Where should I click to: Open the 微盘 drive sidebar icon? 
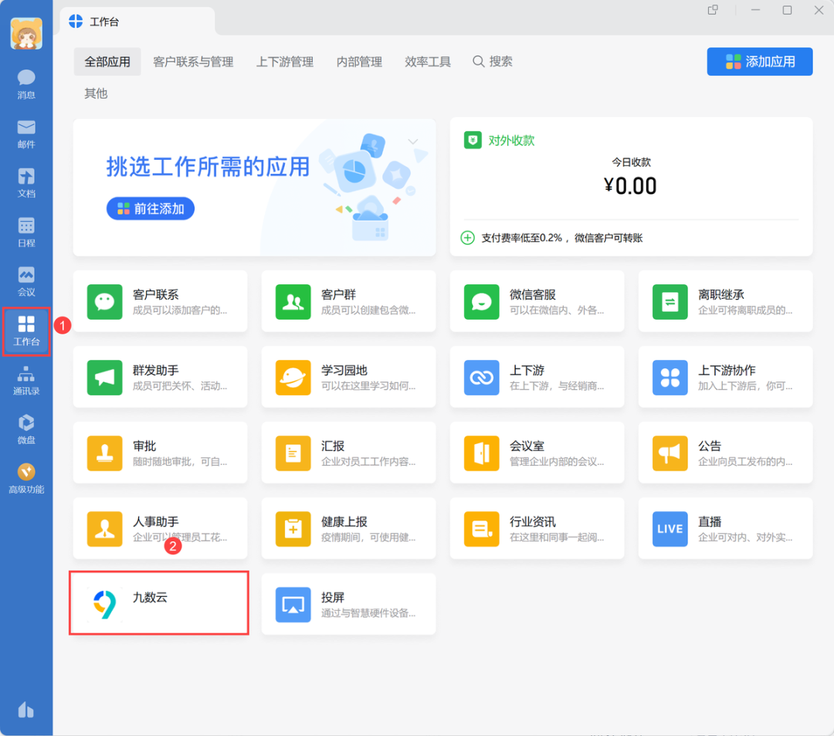[26, 429]
